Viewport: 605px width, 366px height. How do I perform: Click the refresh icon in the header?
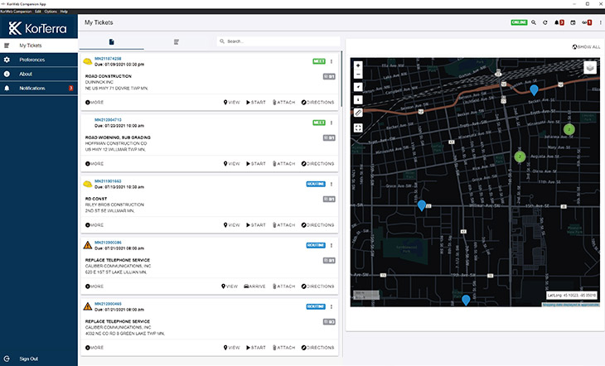tap(544, 22)
